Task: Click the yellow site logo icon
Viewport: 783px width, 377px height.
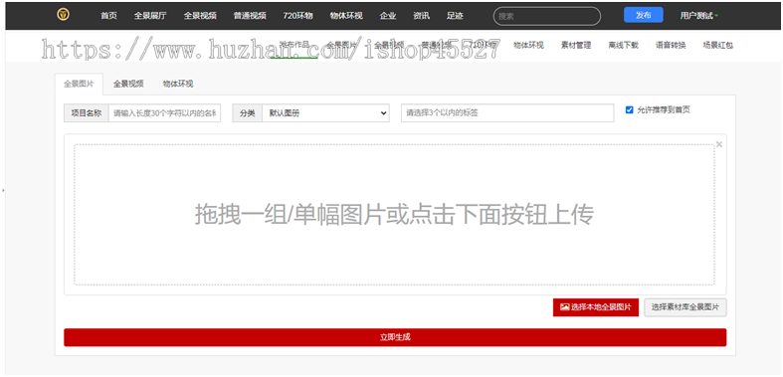Action: pyautogui.click(x=63, y=15)
